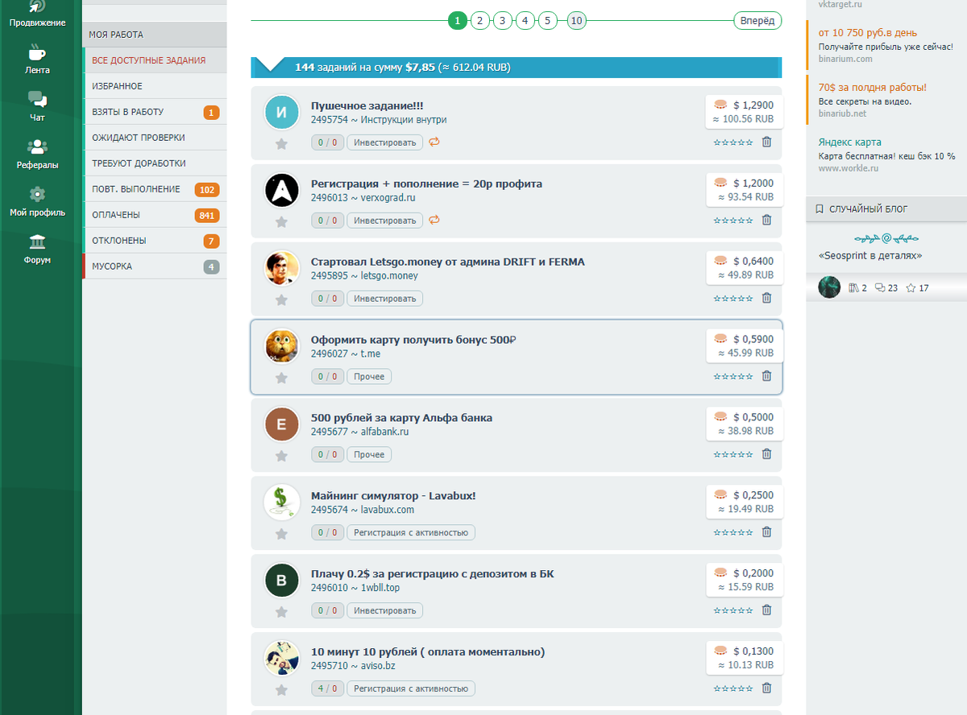Delete Пушечное задание with trash icon
The image size is (967, 715).
tap(766, 142)
